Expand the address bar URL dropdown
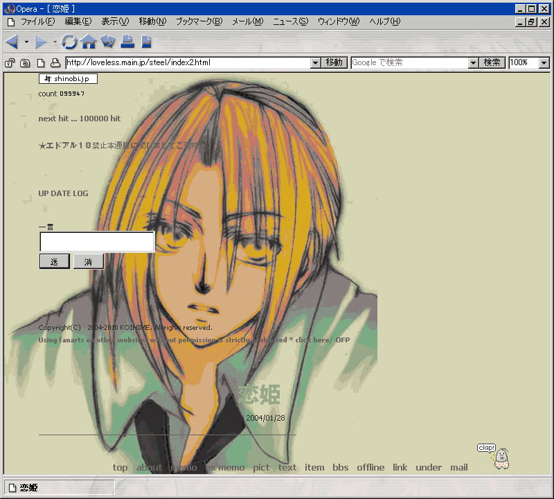 [x=316, y=63]
